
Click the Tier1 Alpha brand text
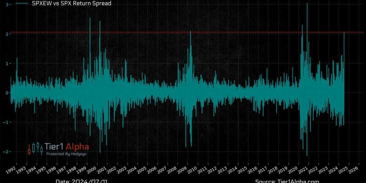pos(67,147)
